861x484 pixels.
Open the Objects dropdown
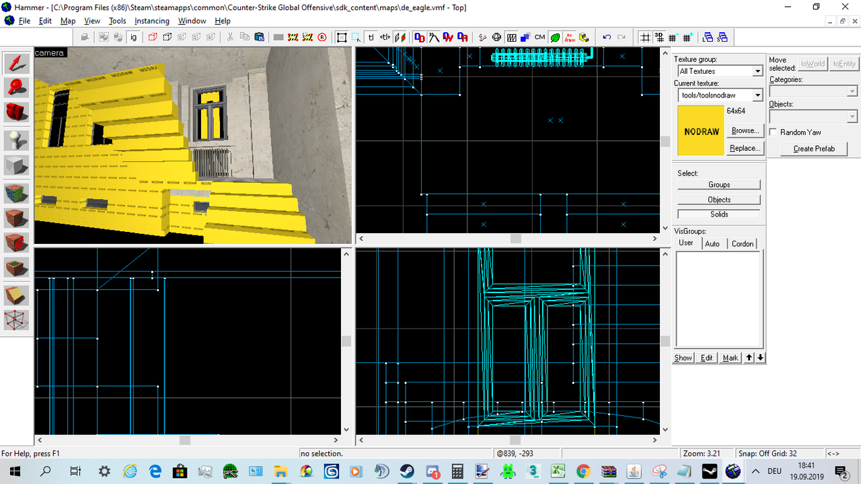(x=852, y=116)
